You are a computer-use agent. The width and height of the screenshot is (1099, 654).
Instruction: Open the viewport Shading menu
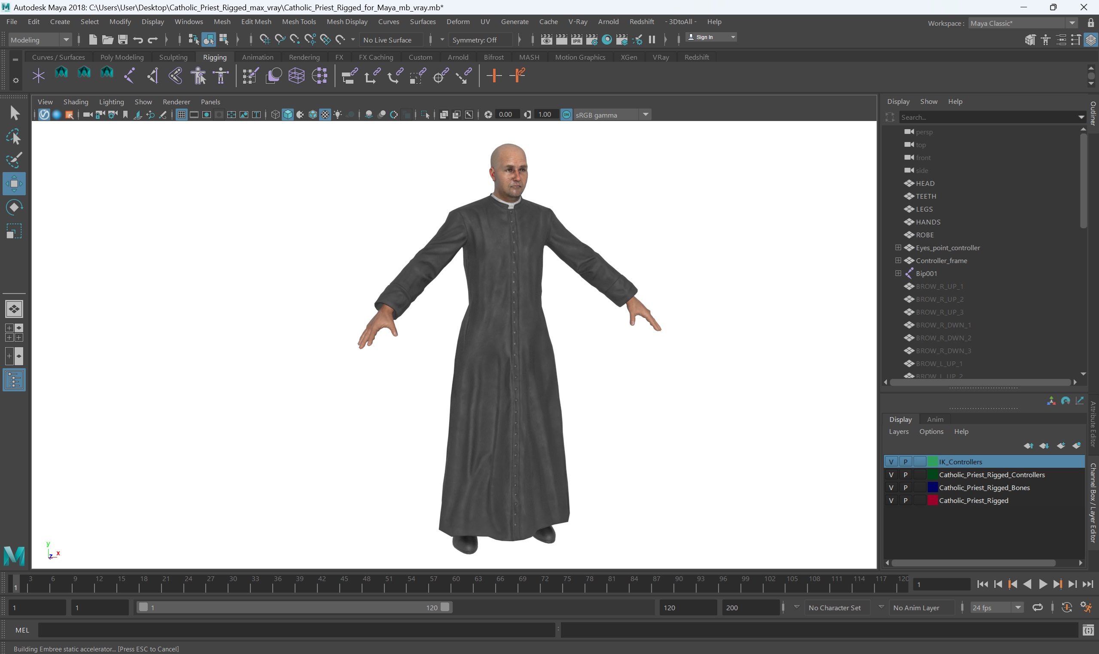click(x=76, y=102)
